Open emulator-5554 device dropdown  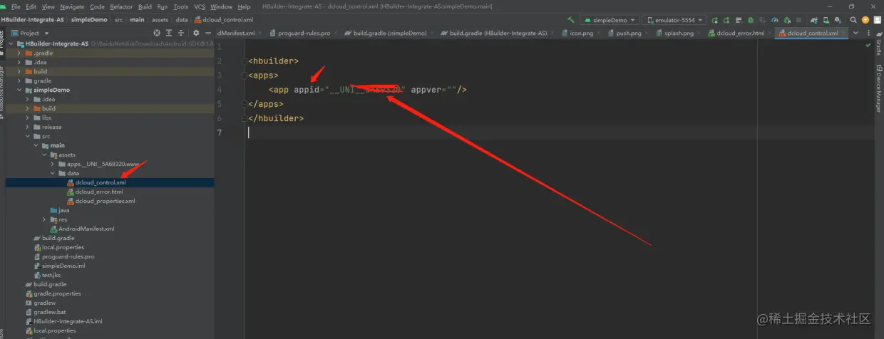coord(674,20)
